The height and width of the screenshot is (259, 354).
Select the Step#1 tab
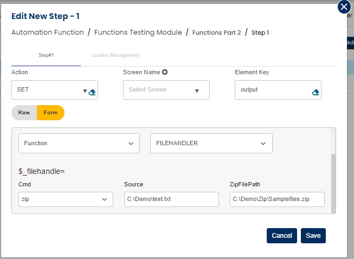[x=46, y=55]
